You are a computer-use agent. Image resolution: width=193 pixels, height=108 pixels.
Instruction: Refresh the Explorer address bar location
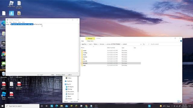pos(144,44)
